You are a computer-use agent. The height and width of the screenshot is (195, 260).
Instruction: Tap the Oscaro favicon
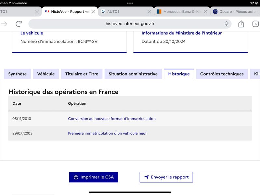[x=215, y=11]
